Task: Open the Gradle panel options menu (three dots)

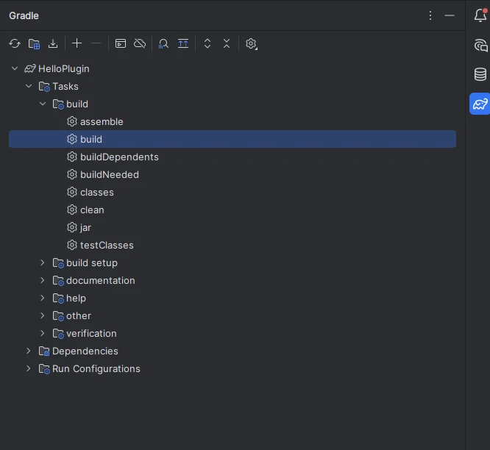Action: [430, 15]
